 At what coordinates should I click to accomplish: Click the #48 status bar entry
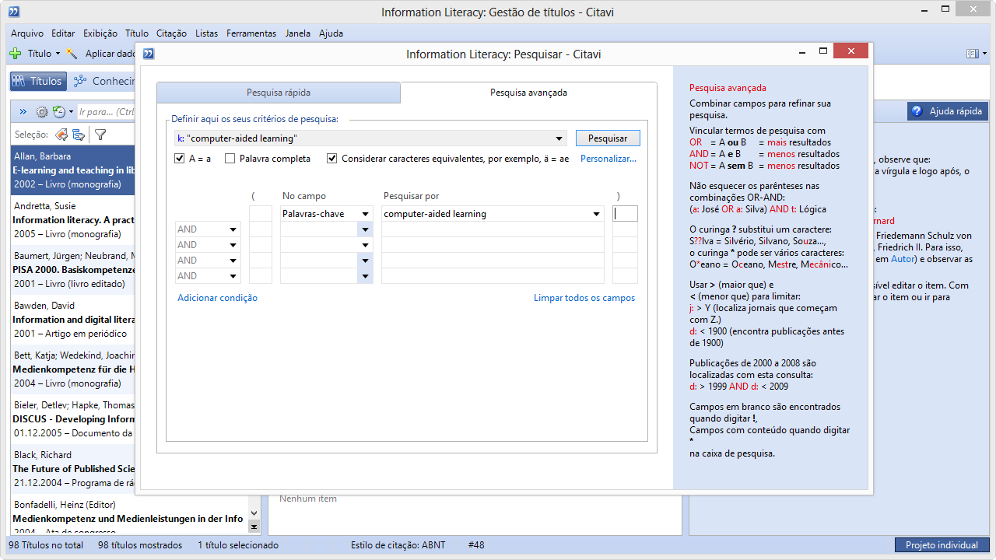[476, 545]
